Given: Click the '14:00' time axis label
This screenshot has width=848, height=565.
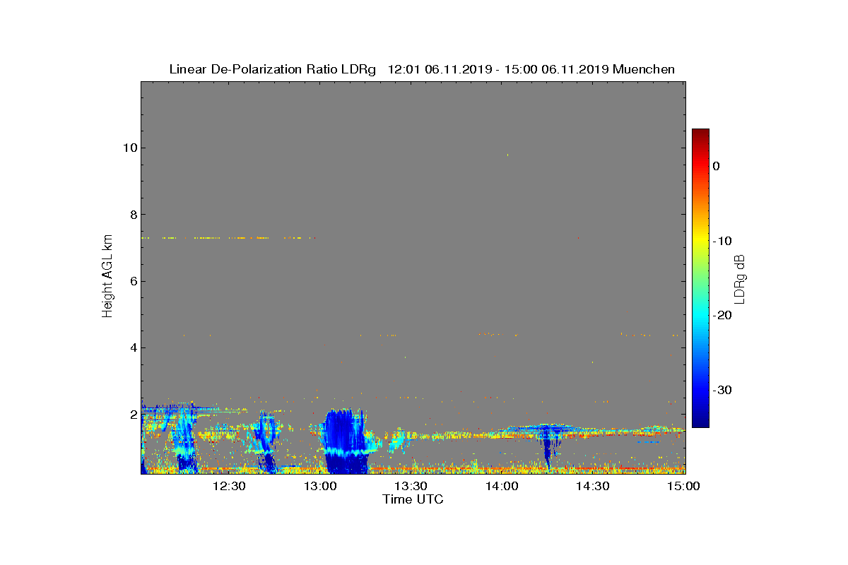Looking at the screenshot, I should tap(502, 486).
